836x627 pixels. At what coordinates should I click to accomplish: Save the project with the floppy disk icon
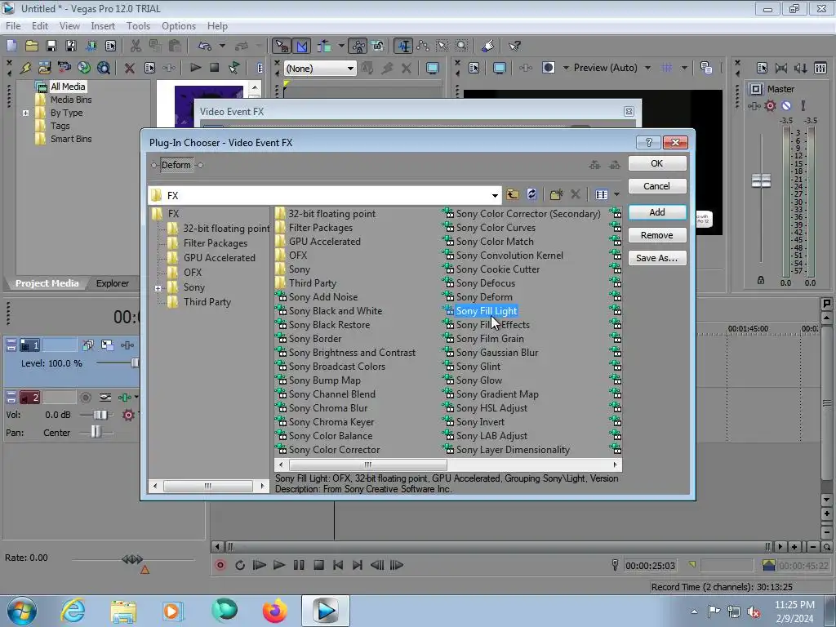click(x=51, y=46)
